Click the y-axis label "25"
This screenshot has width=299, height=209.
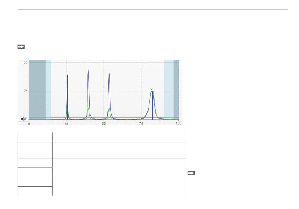[25, 91]
